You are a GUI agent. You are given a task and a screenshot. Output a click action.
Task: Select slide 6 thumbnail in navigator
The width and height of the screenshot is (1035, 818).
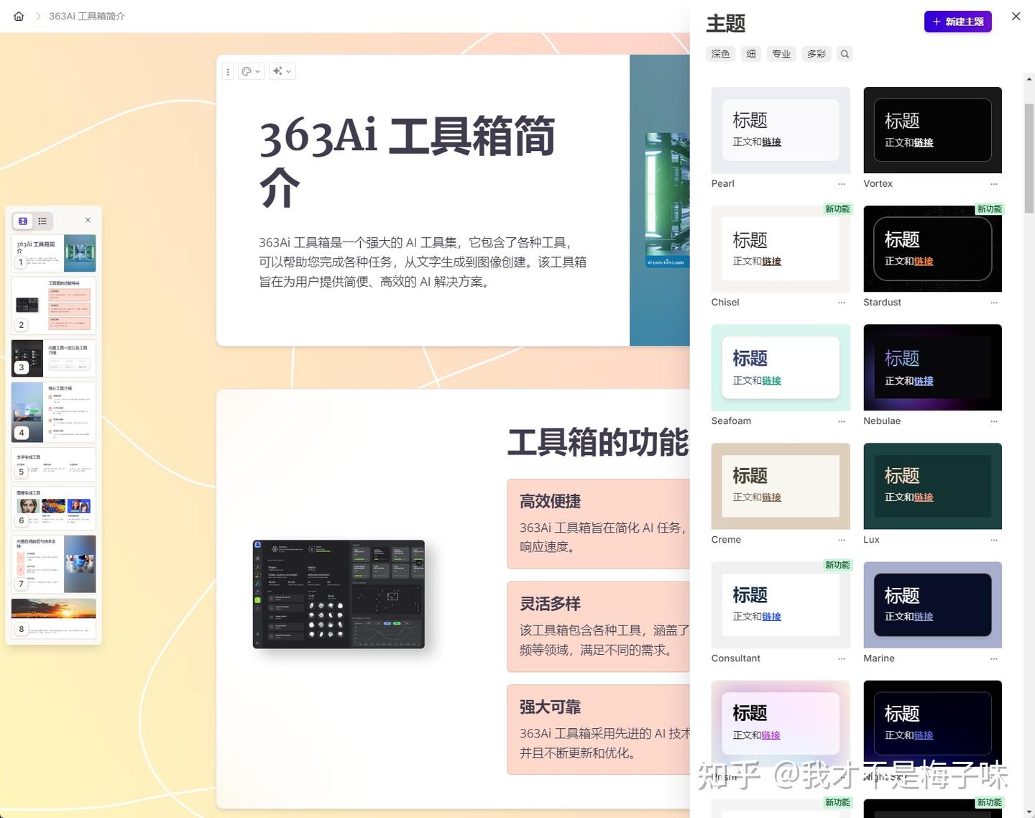[53, 508]
